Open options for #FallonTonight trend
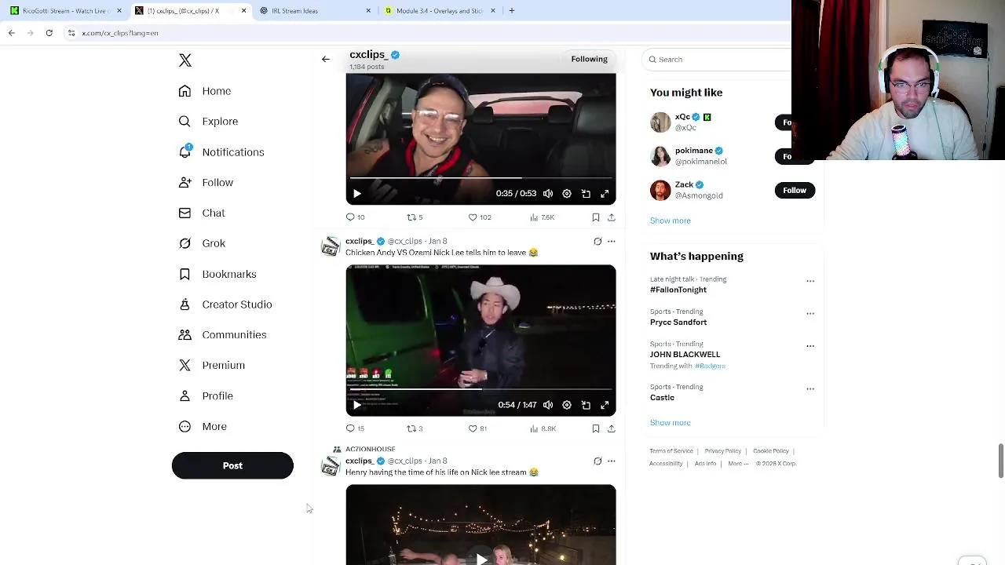This screenshot has height=565, width=1005. [x=810, y=281]
